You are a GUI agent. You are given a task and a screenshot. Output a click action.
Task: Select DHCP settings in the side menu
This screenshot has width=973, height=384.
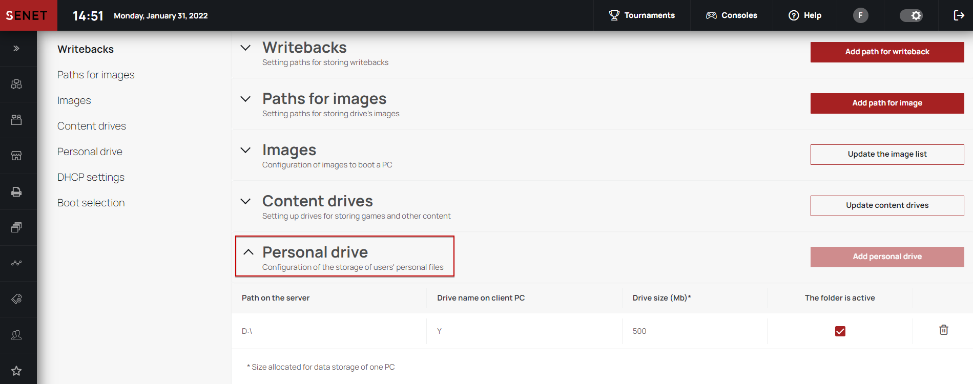91,177
